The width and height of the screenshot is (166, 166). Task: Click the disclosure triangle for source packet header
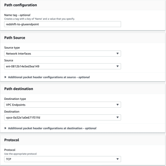click(x=6, y=77)
